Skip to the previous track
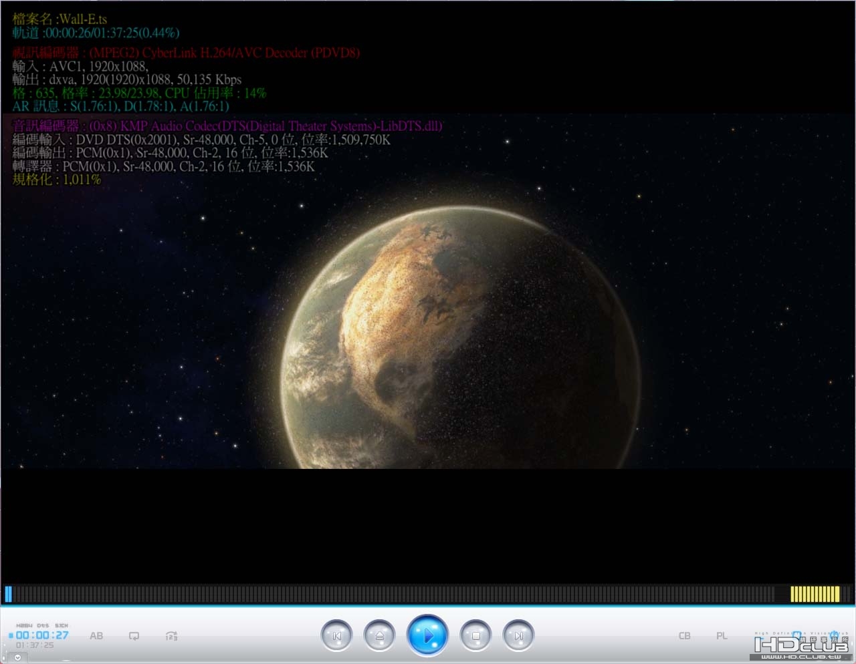The width and height of the screenshot is (856, 664). pos(336,636)
